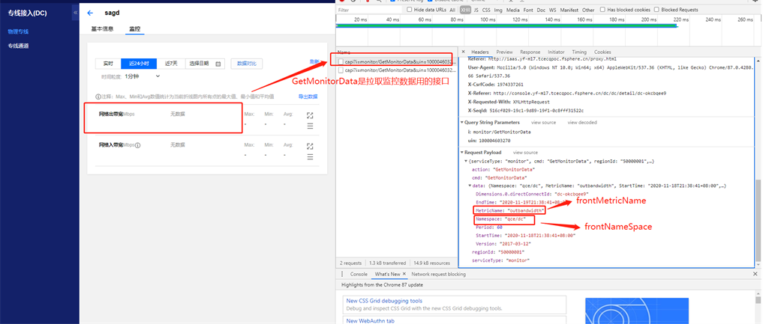Open the 网络入带宽 chart hamburger menu

click(310, 157)
